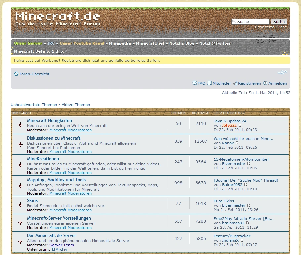Open Free2Play Nitrado-Server post
Viewport: 301px width, 255px height.
click(x=243, y=219)
